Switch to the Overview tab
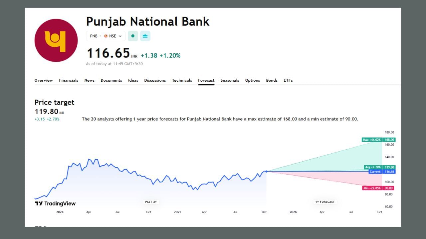Viewport: 426px width, 239px height. click(44, 80)
